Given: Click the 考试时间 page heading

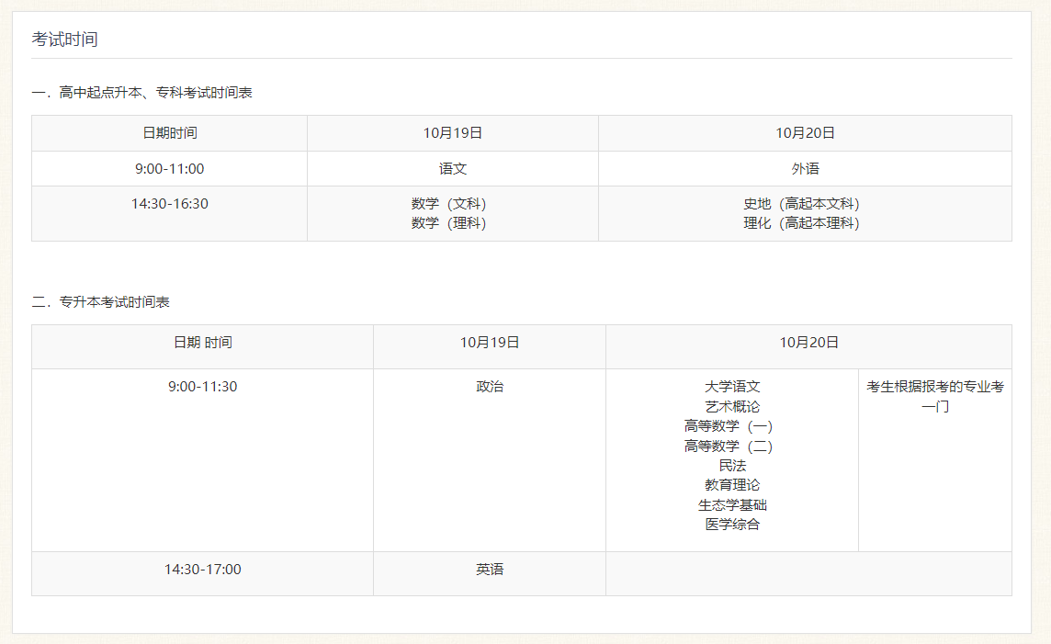Looking at the screenshot, I should (x=64, y=40).
